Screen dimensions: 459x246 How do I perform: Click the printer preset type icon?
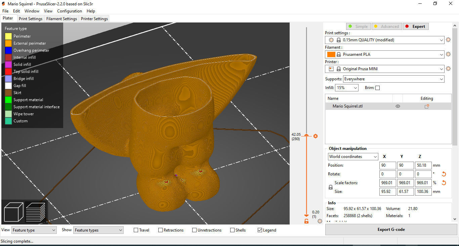click(x=331, y=69)
